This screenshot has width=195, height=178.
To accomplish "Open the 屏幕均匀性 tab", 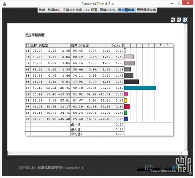I will (x=108, y=10).
